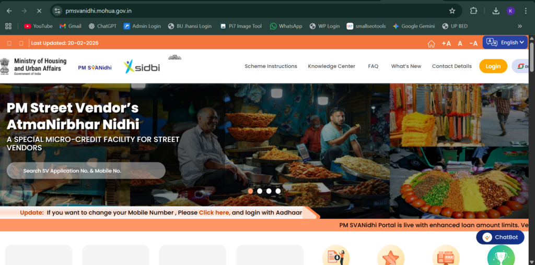The image size is (535, 265).
Task: Click the scrolling PM SVANidhi Portal live notice
Action: tap(434, 225)
